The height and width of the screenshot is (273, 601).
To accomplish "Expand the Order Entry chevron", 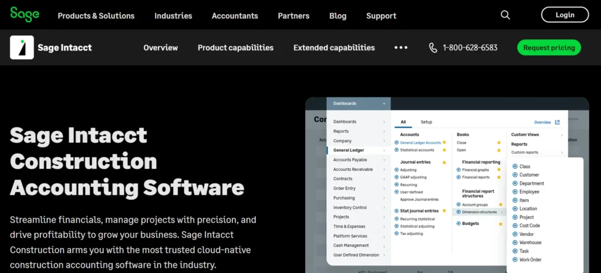I will (384, 188).
